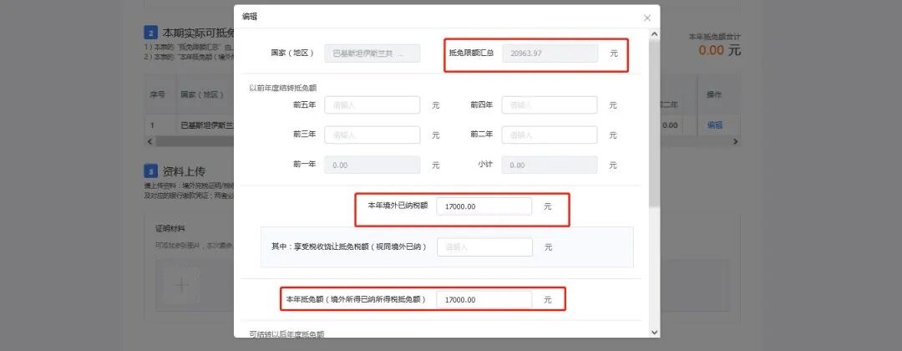The image size is (902, 351).
Task: Click the left arrow of background table scrollbar
Action: pos(149,141)
